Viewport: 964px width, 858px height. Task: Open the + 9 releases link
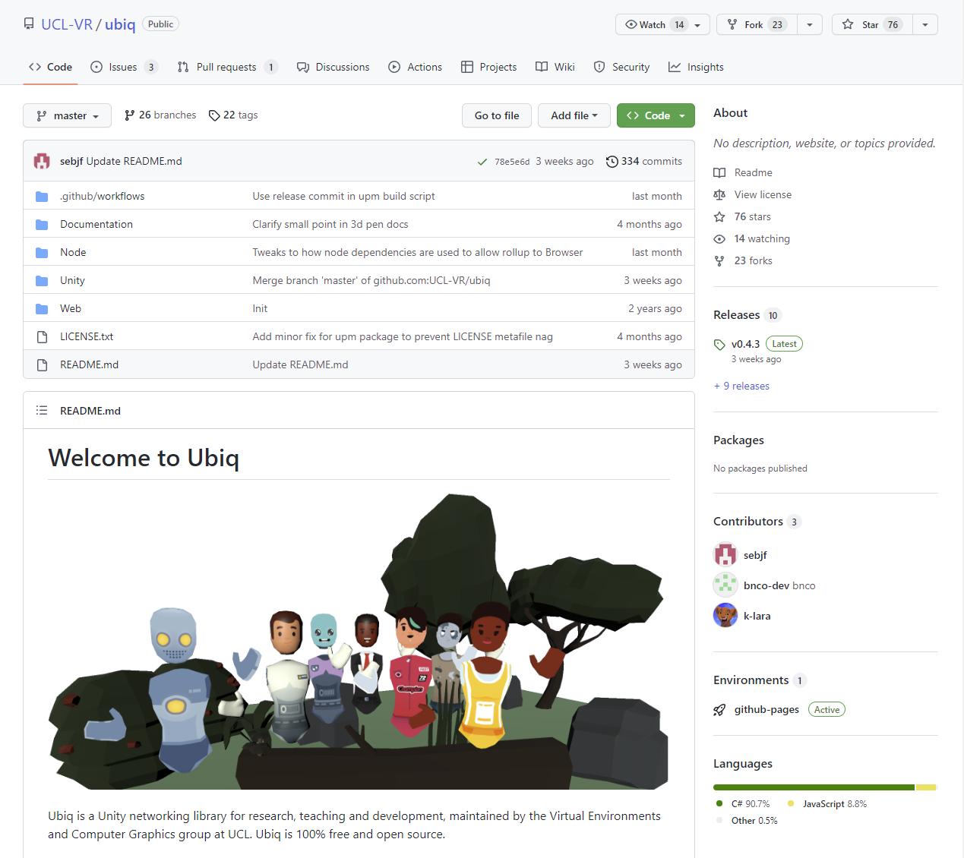click(x=741, y=386)
